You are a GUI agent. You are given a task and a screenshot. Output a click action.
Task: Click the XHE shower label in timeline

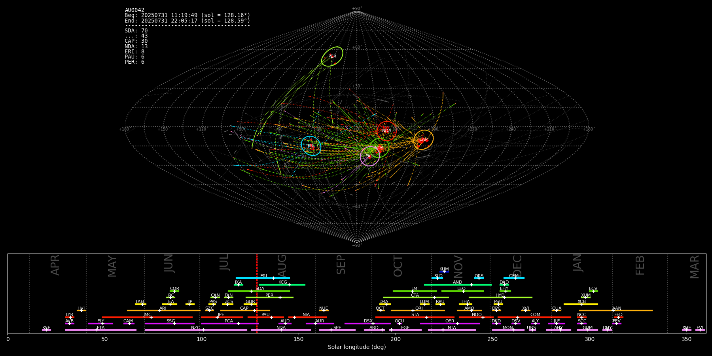687,328
